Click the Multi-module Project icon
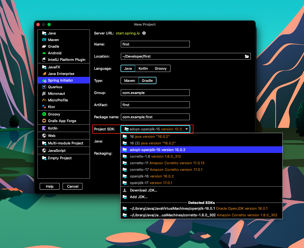Viewport: 304px width, 248px height. pos(44,143)
